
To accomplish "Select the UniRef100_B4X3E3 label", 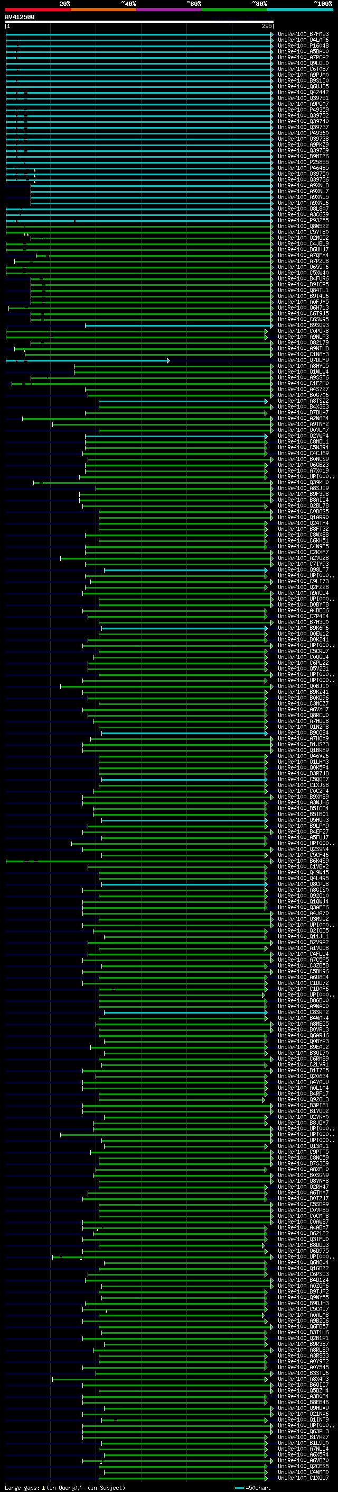I will [x=303, y=406].
